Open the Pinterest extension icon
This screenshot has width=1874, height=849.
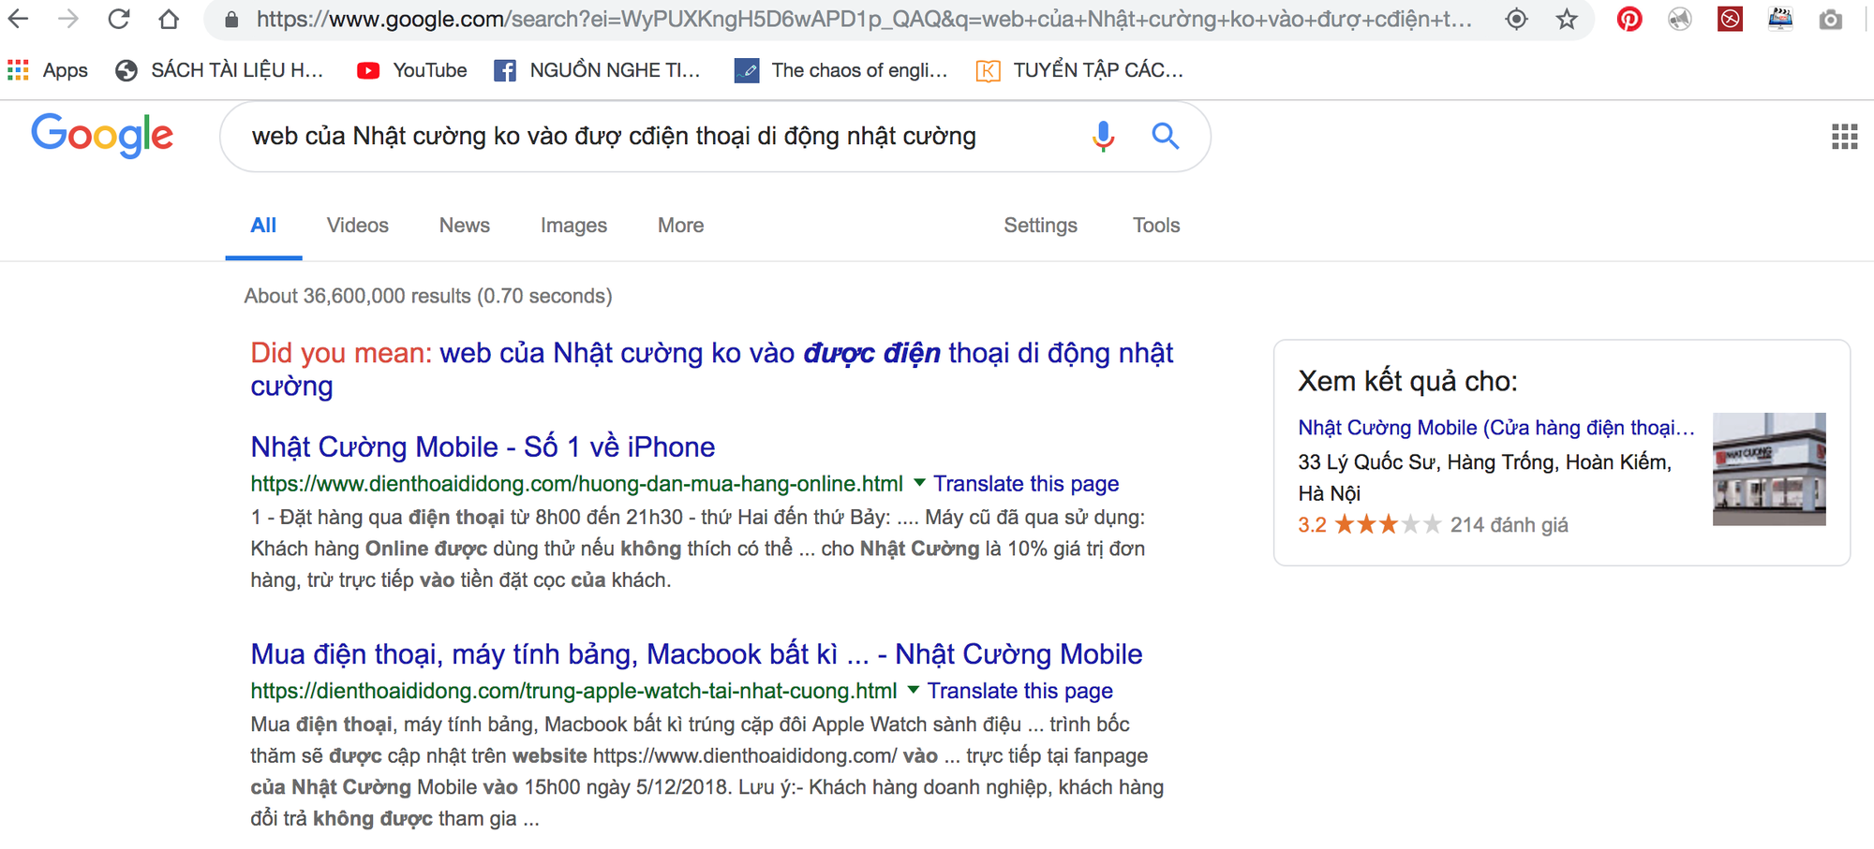[1629, 19]
